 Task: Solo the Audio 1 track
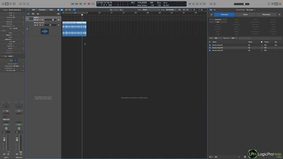(37, 20)
